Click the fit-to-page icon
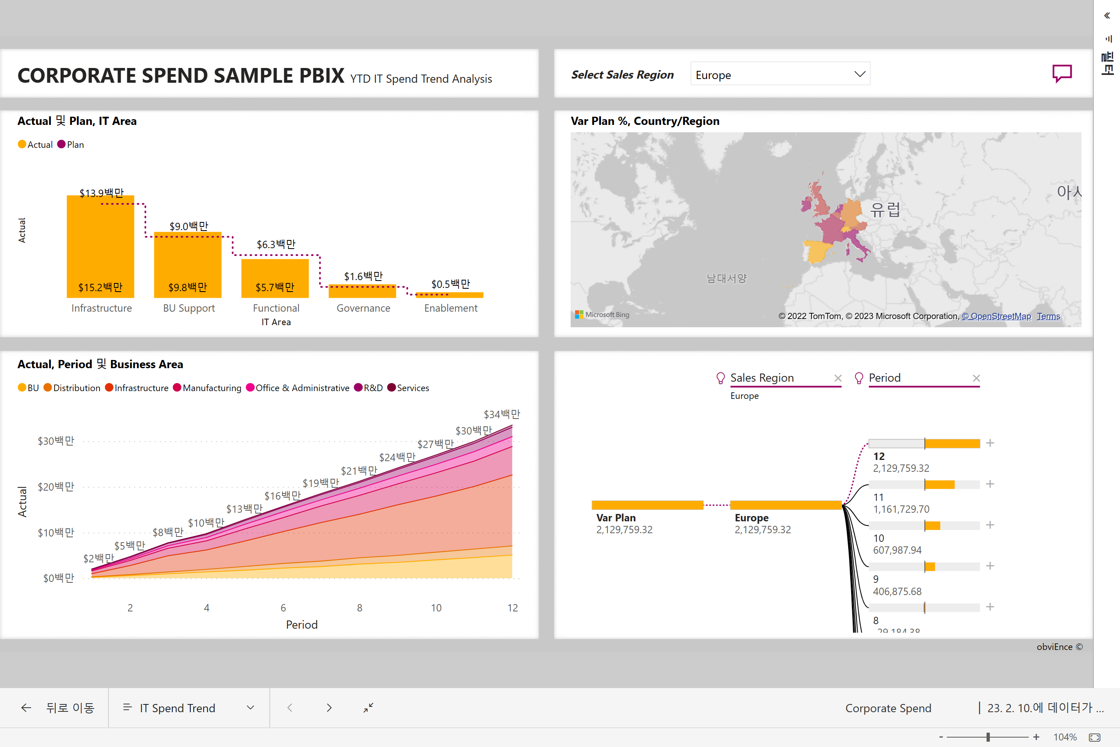1120x747 pixels. pyautogui.click(x=1095, y=737)
